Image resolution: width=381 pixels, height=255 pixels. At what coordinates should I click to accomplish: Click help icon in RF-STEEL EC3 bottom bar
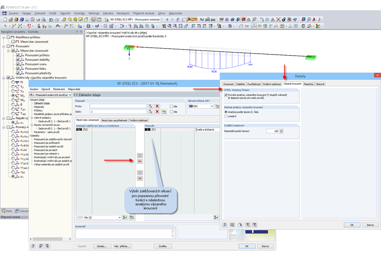(x=33, y=246)
